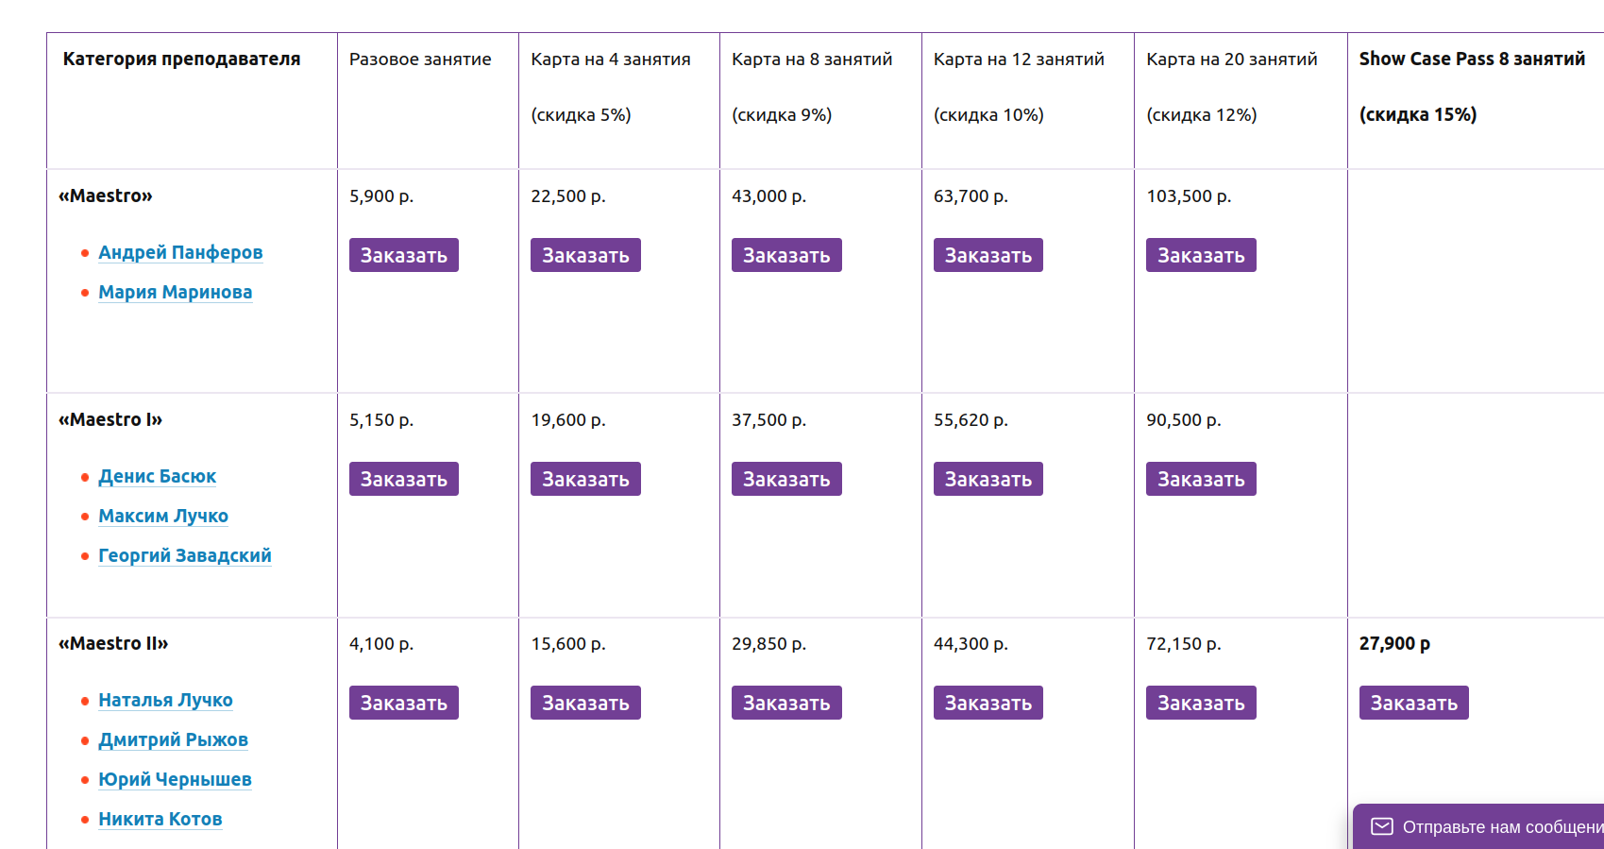
Task: Order Maestro I 8-lesson card, 37,500 р.
Action: pyautogui.click(x=786, y=479)
